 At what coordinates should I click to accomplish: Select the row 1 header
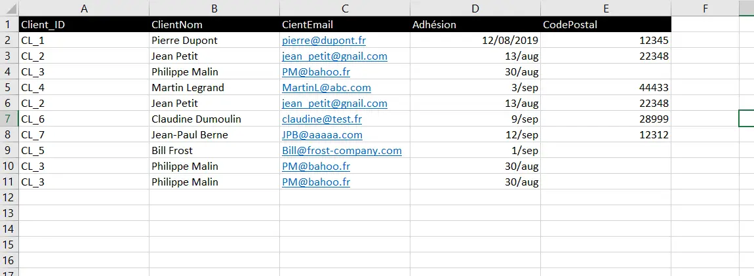[x=9, y=25]
